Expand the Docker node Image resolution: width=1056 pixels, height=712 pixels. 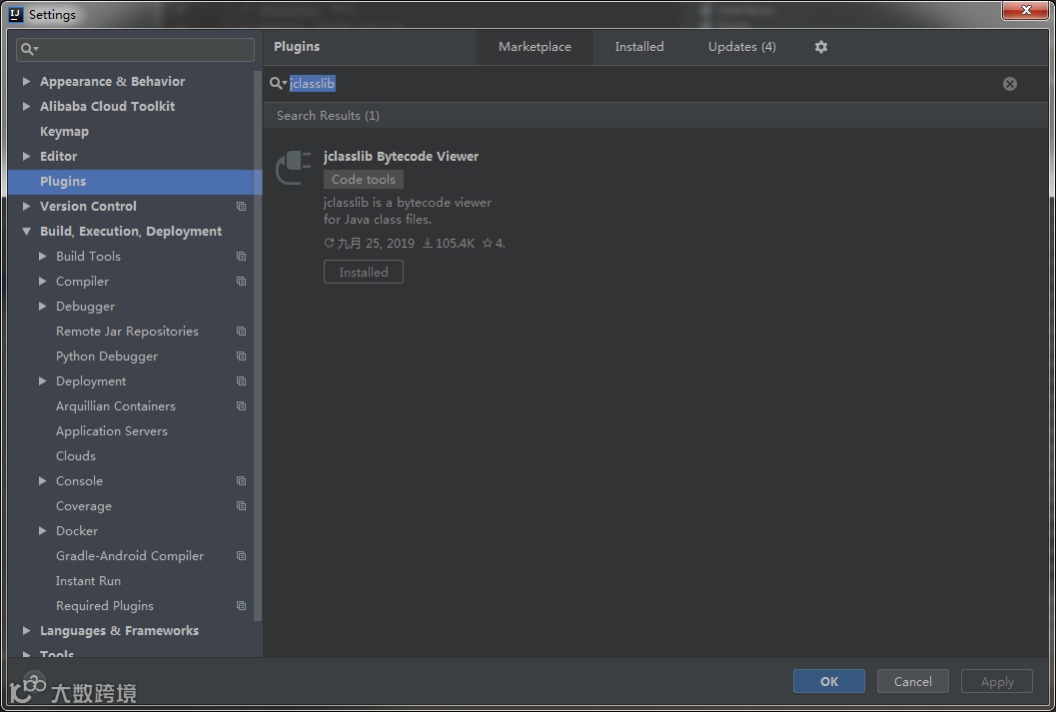point(42,530)
